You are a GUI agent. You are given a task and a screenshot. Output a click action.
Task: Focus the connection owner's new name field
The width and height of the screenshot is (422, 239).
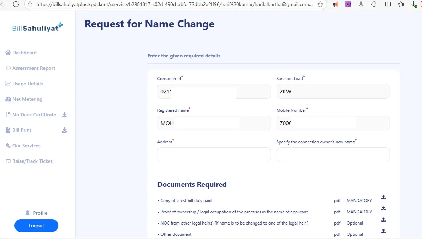click(333, 155)
